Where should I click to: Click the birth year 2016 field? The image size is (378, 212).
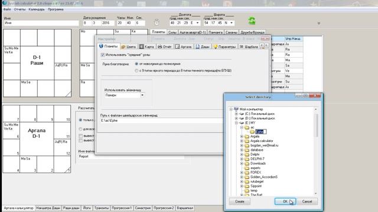(108, 23)
